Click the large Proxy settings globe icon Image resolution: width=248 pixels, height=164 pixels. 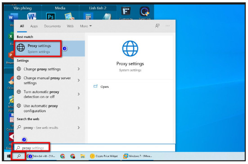[x=130, y=49]
